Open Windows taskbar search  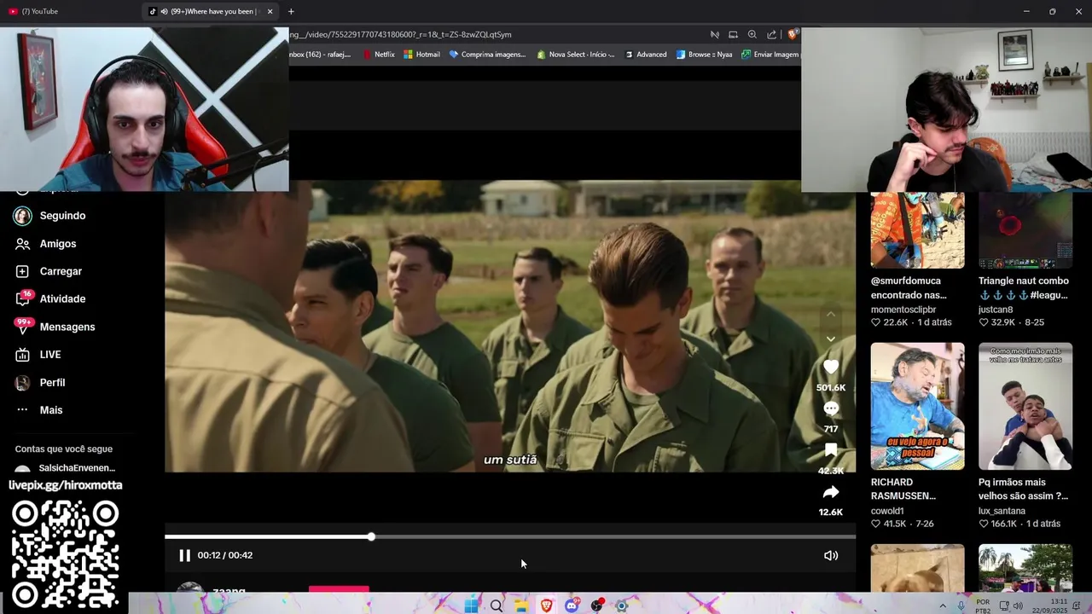tap(497, 605)
